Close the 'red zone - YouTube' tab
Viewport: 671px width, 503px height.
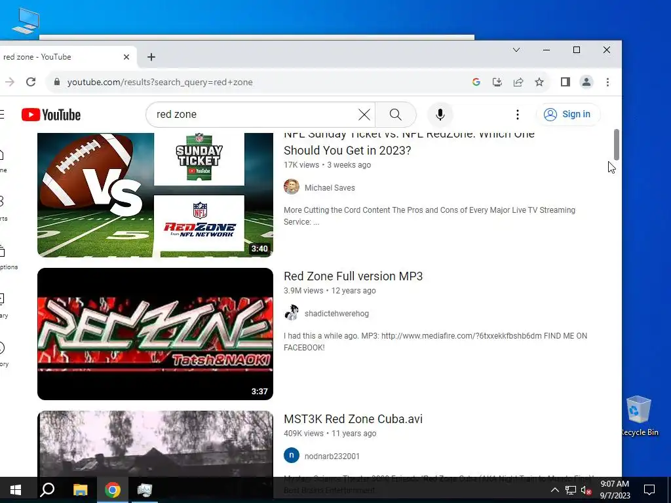click(126, 57)
